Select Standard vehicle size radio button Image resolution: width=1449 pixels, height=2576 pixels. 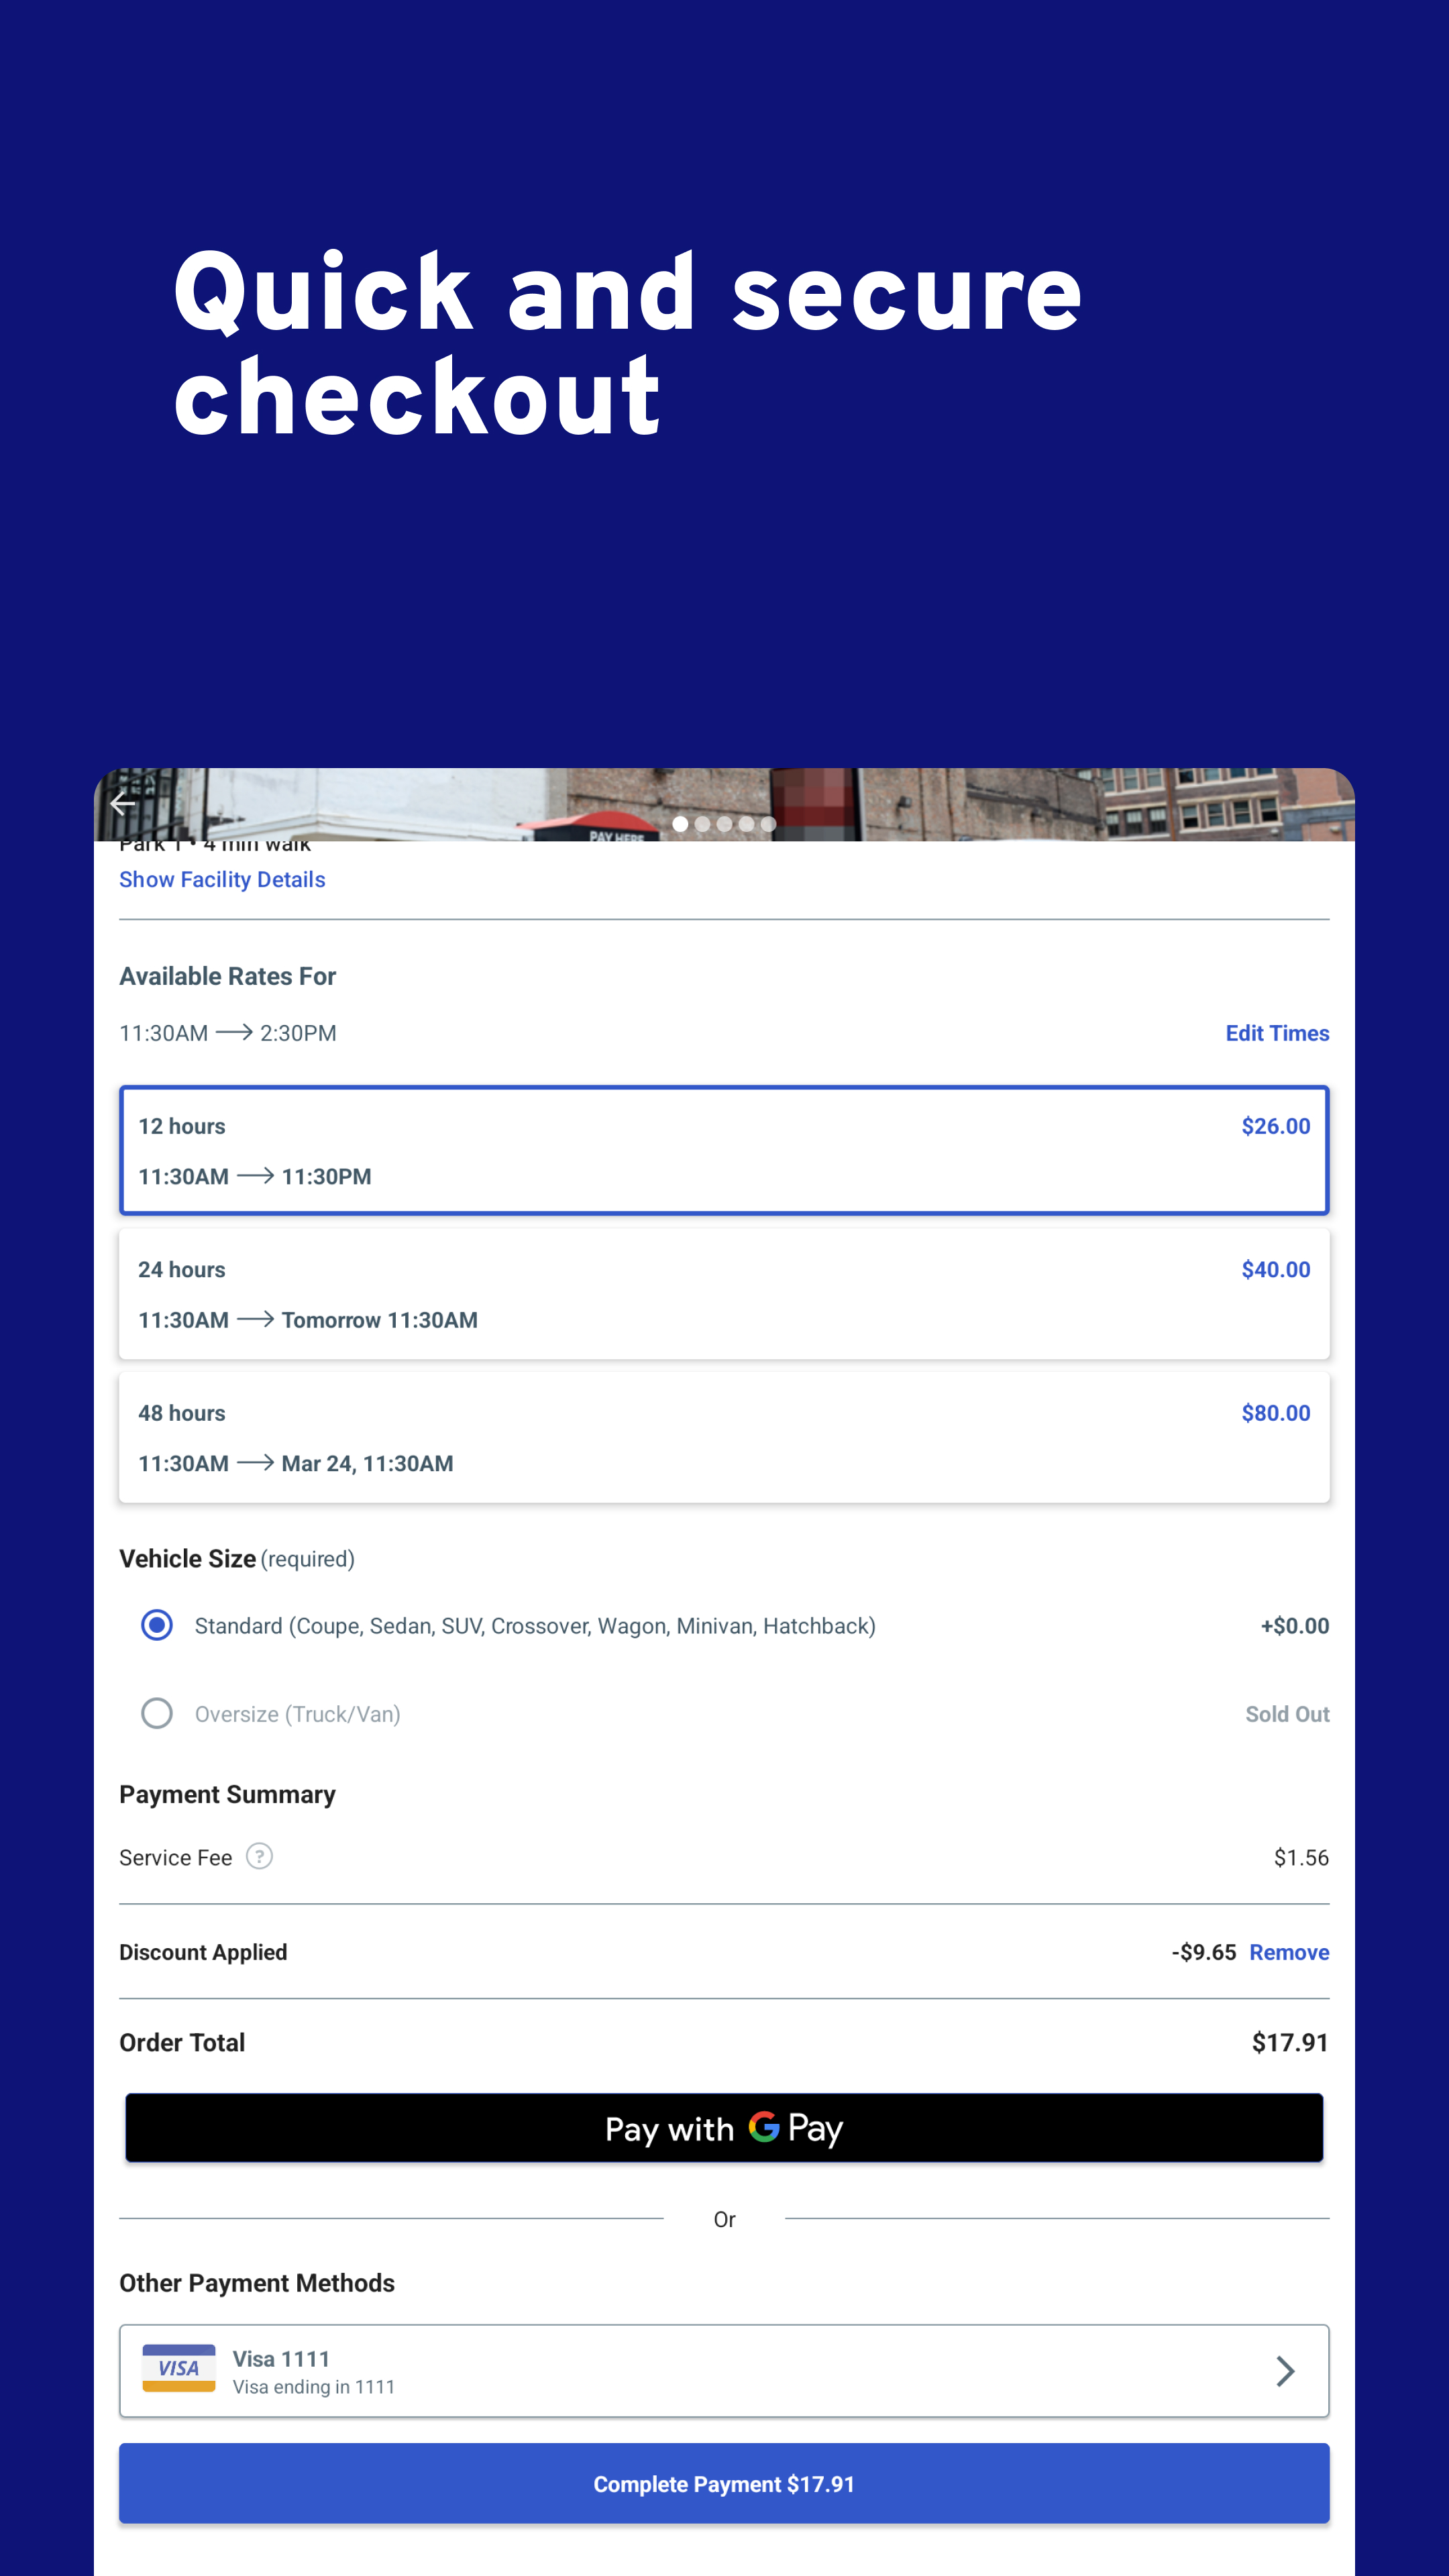pos(157,1625)
